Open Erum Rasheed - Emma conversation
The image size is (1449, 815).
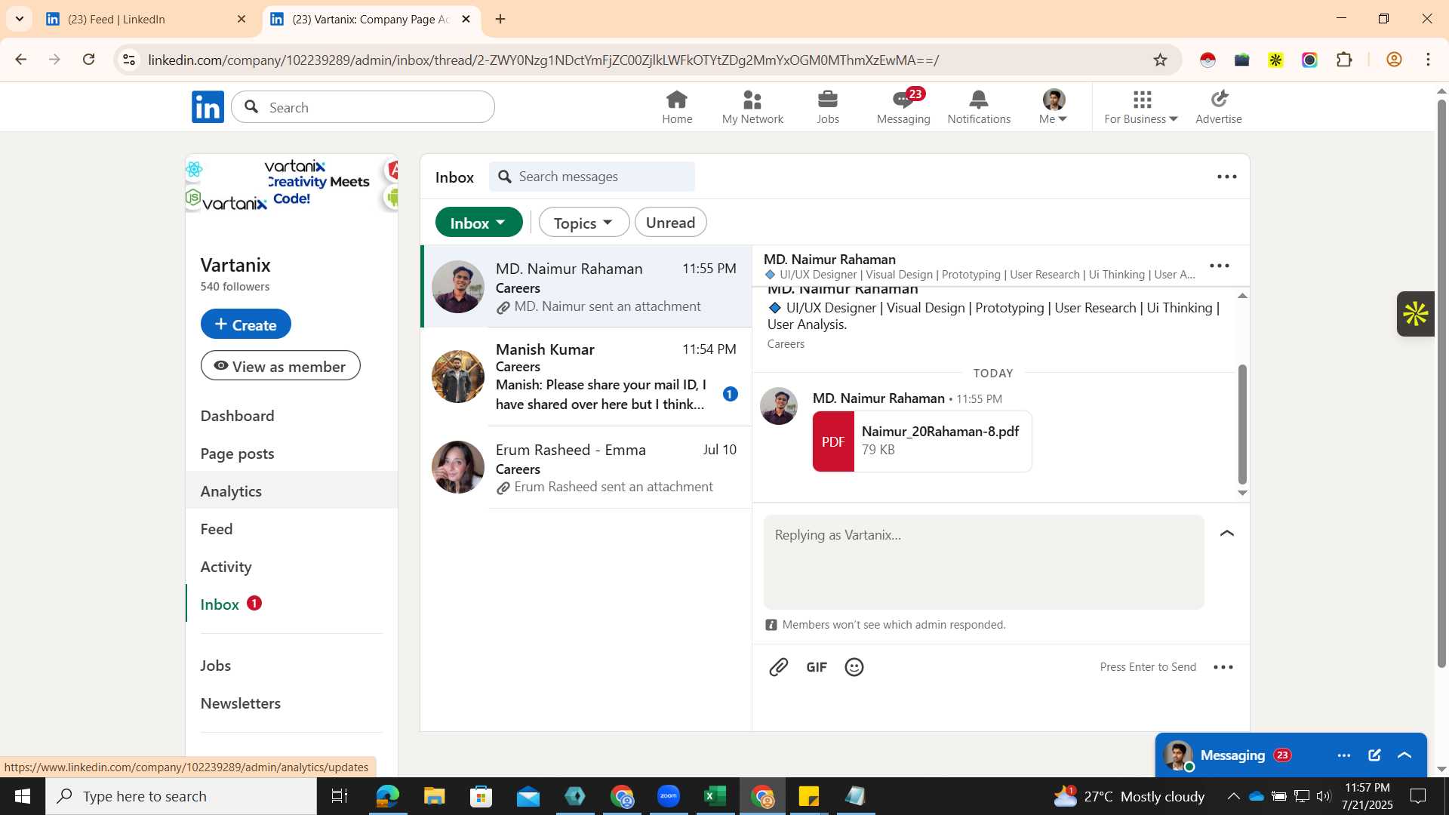coord(586,468)
